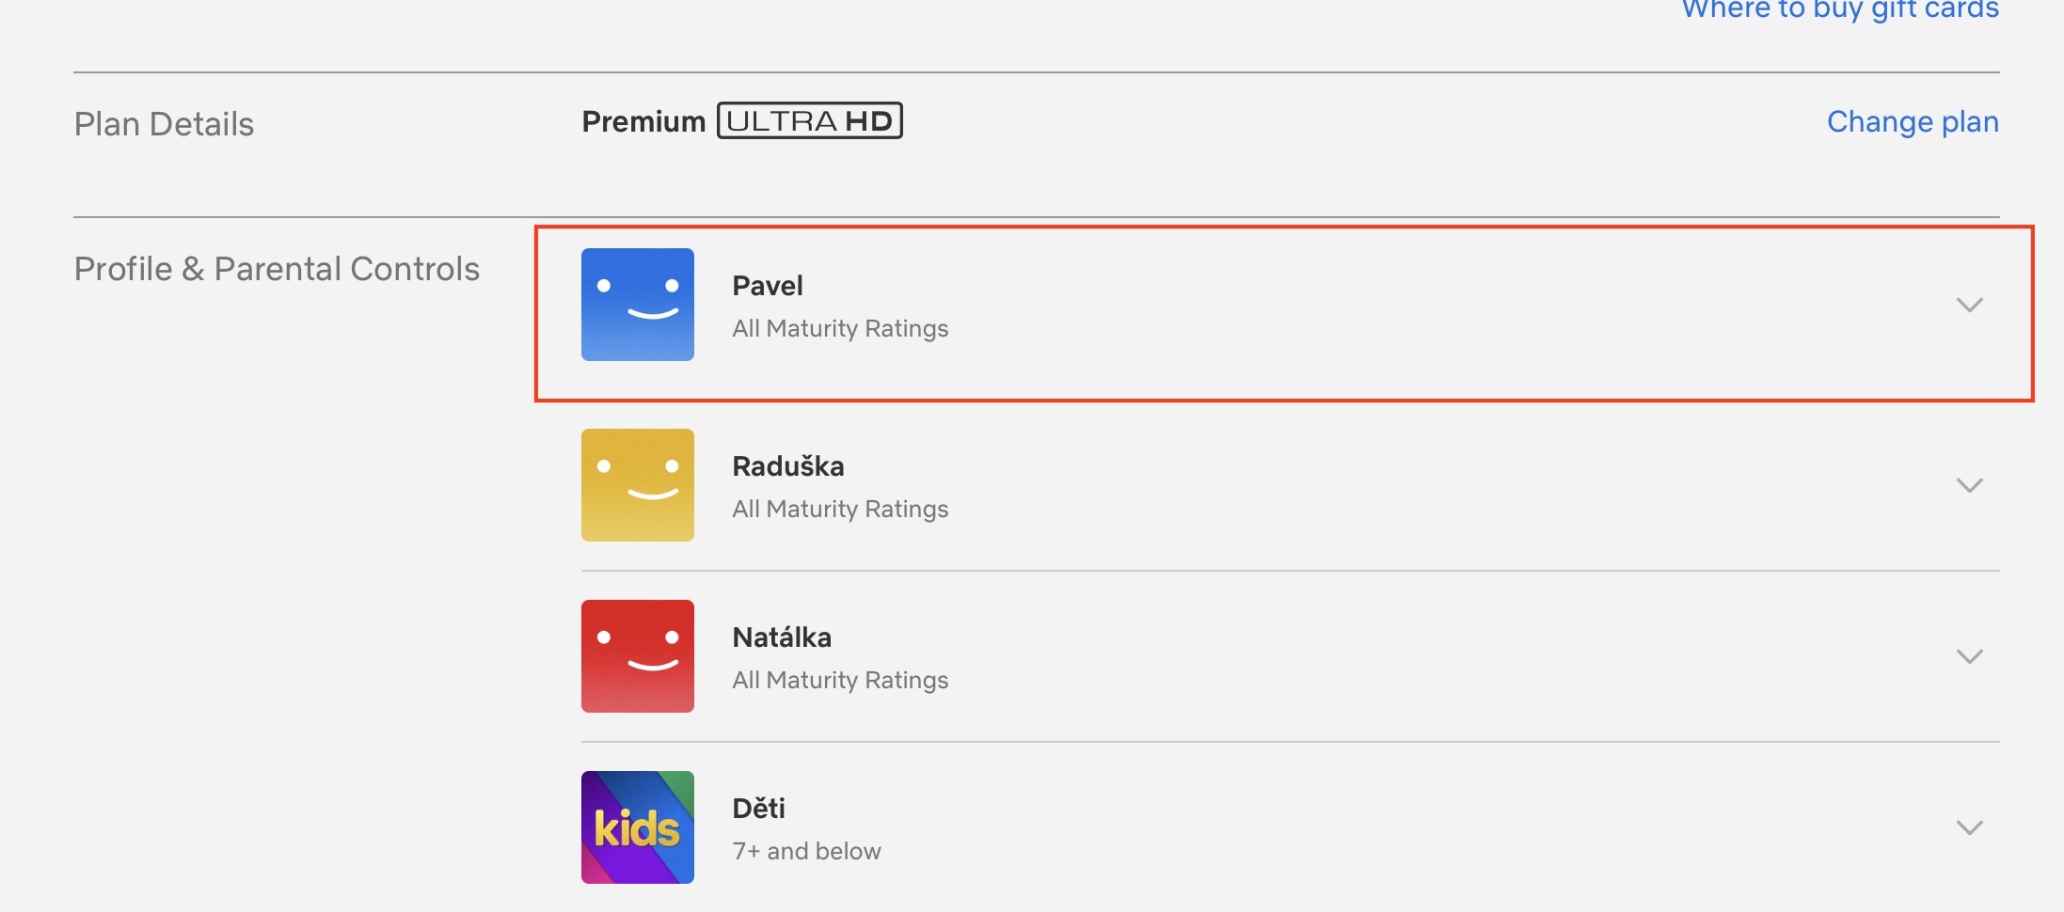The image size is (2064, 912).
Task: Click the ULTRA HD badge
Action: [x=809, y=121]
